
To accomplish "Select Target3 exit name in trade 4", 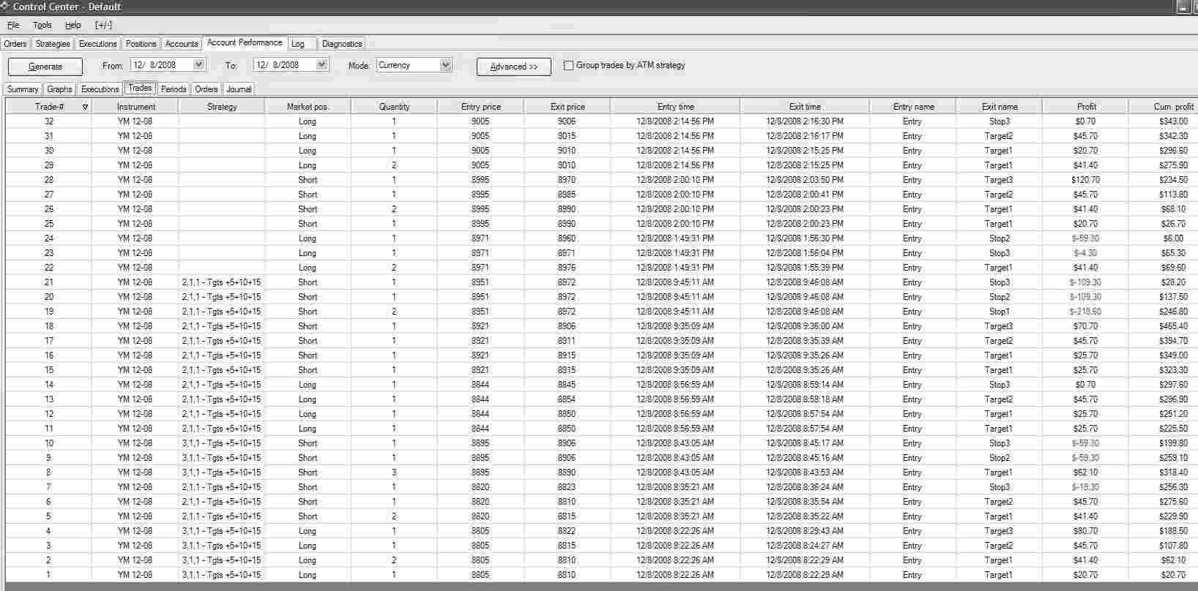I will (x=1000, y=531).
